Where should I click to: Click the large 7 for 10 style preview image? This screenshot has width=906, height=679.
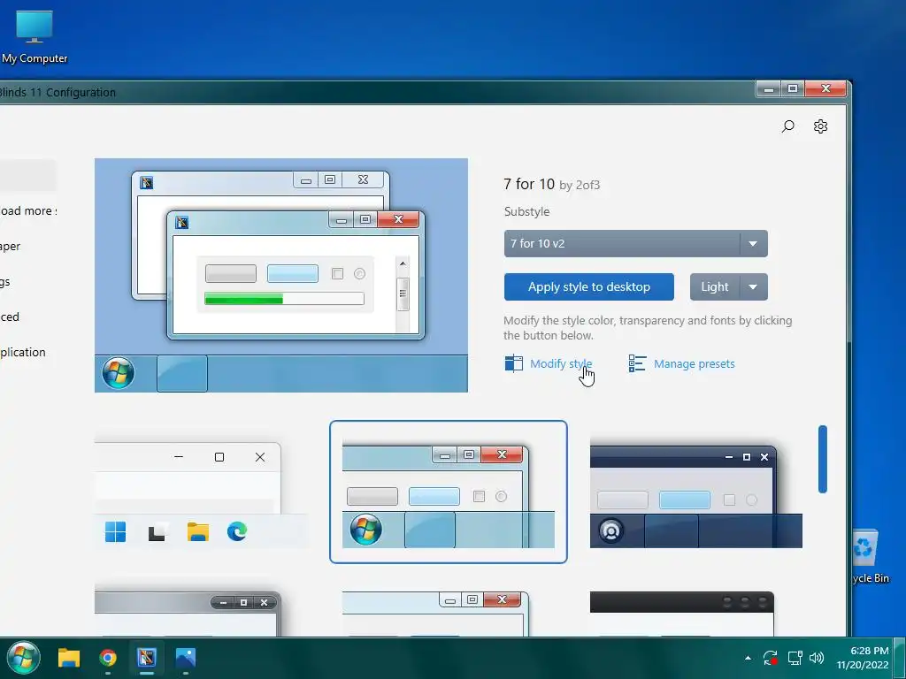click(281, 276)
